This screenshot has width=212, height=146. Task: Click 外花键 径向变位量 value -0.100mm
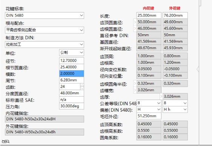175,75
